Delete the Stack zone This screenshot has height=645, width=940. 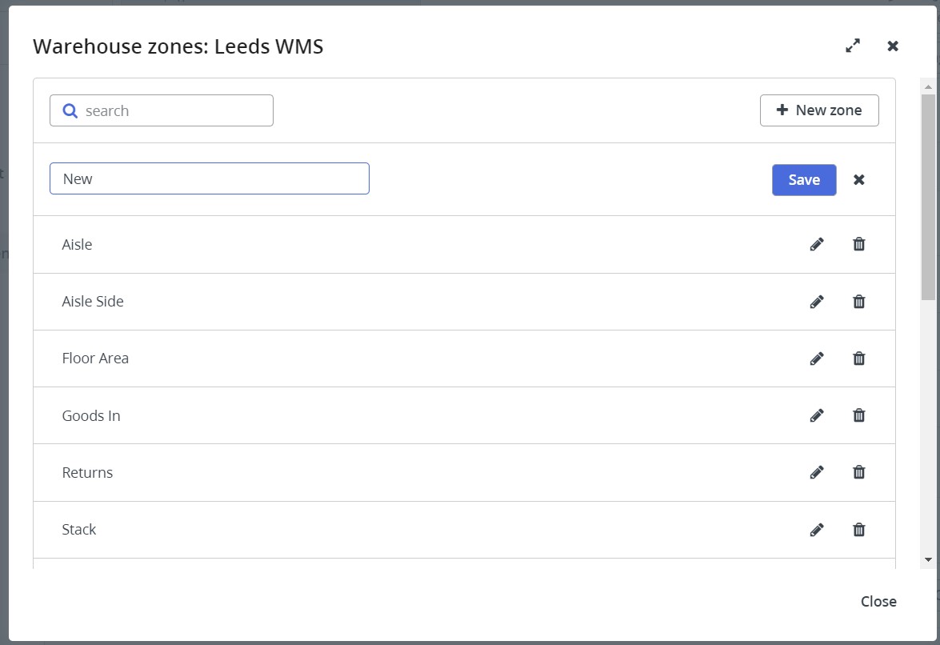(859, 530)
